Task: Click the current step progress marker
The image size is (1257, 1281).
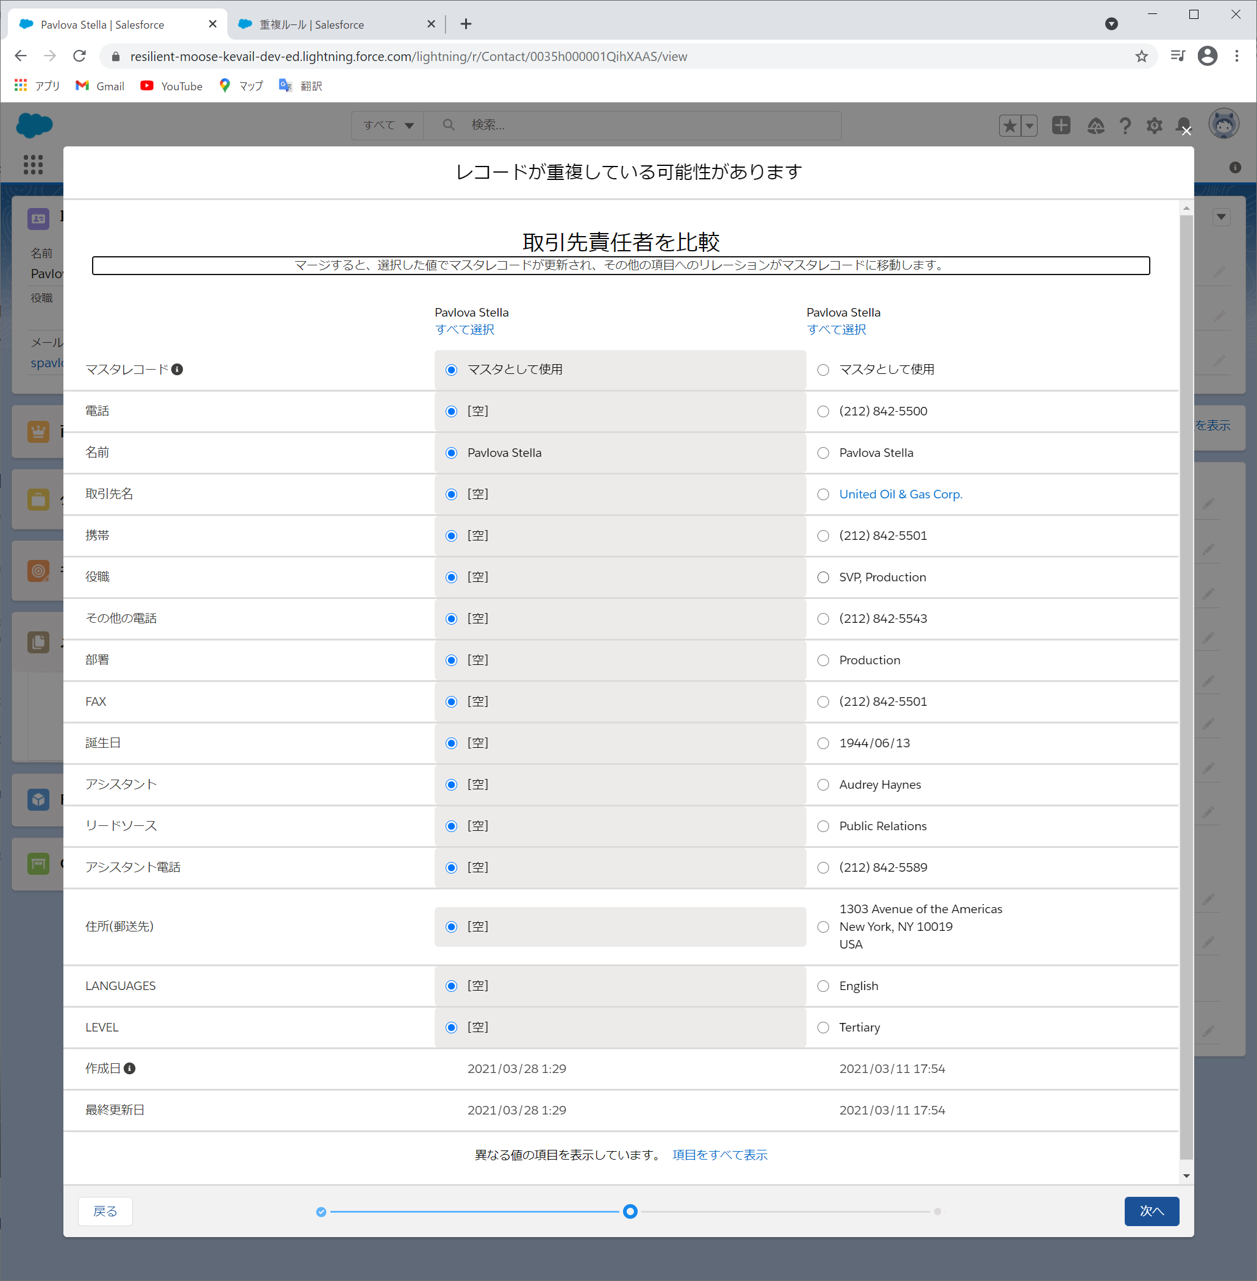Action: tap(630, 1211)
